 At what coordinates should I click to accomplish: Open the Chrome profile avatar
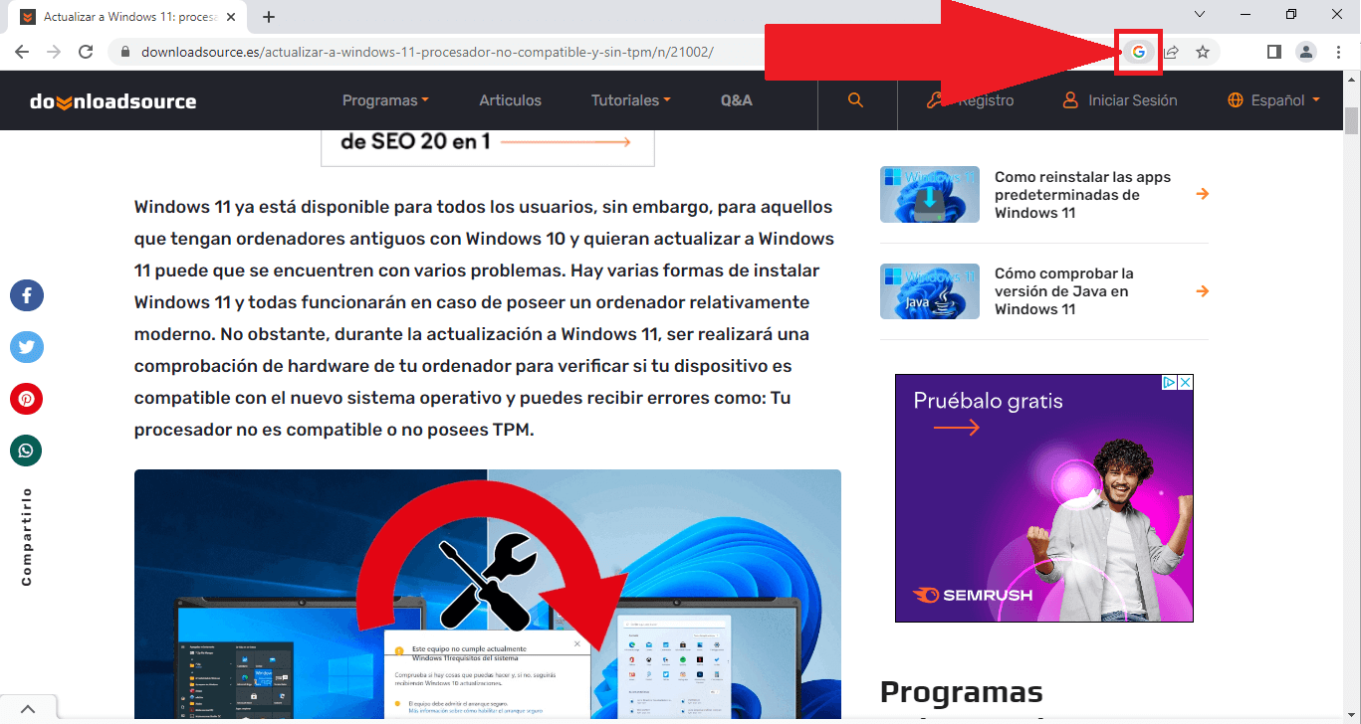(x=1306, y=52)
